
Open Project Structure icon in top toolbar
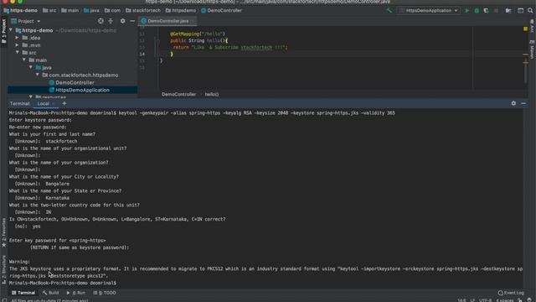508,11
